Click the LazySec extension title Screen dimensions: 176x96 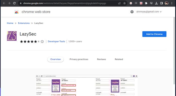[x=28, y=34]
